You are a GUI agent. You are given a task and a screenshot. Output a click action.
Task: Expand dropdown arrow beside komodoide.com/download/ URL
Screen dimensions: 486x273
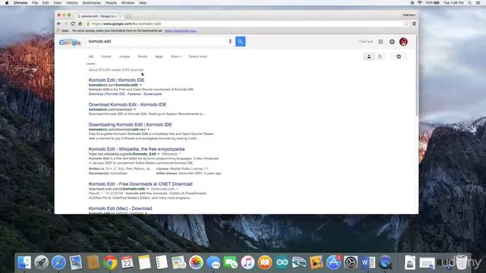pos(134,109)
